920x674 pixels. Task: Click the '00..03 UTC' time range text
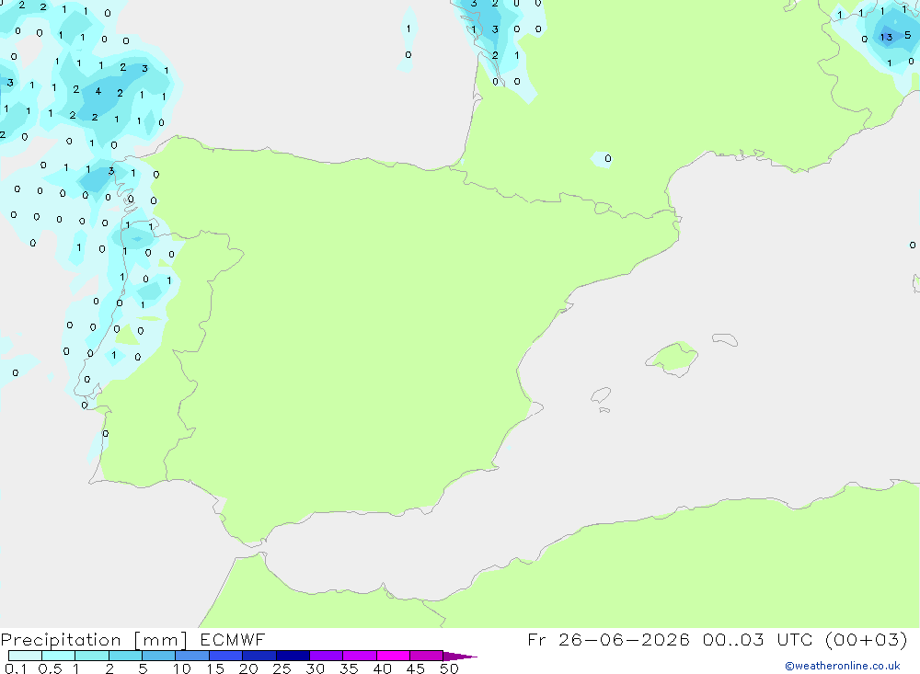pos(757,639)
